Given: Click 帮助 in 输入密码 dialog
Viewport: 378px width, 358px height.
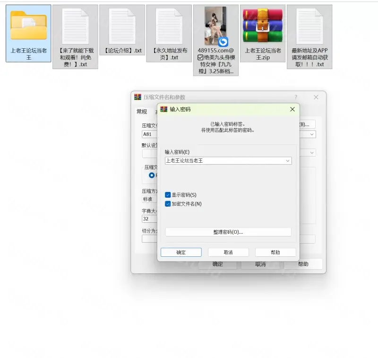Looking at the screenshot, I should [x=275, y=253].
